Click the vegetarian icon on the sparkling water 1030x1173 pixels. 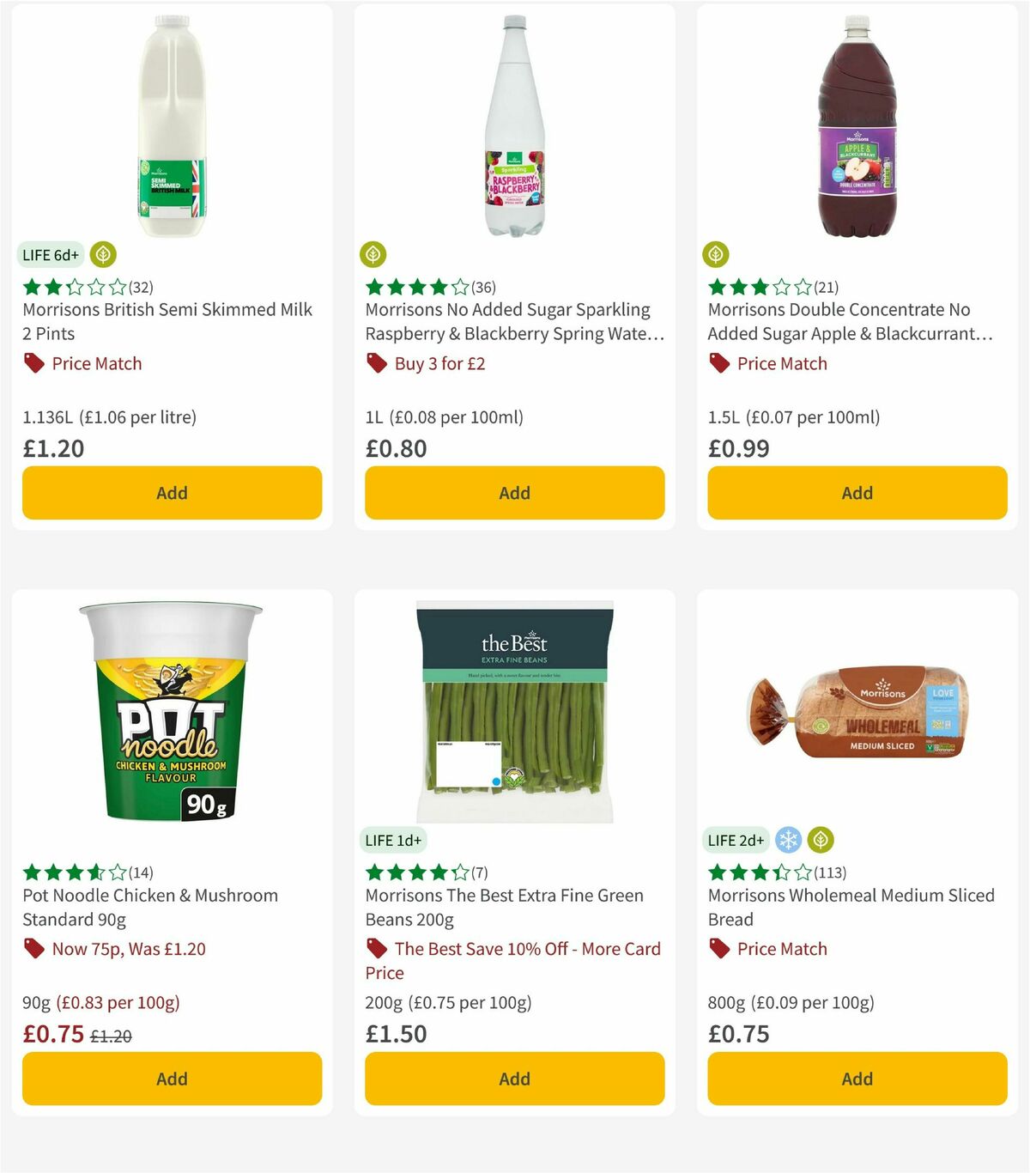click(373, 254)
